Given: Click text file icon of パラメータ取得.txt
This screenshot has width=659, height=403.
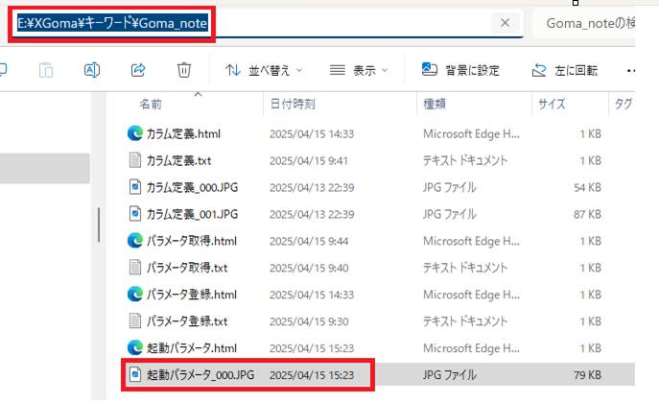Looking at the screenshot, I should coord(135,268).
